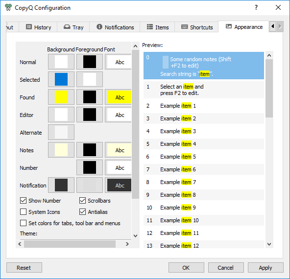Viewport: 290px width, 279px height.
Task: Click settings panel horizontal scroll left arrow
Action: click(x=20, y=244)
